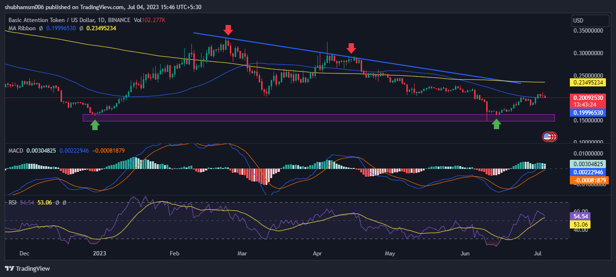Click Dec on the time axis
This screenshot has height=277, width=616.
click(x=25, y=253)
